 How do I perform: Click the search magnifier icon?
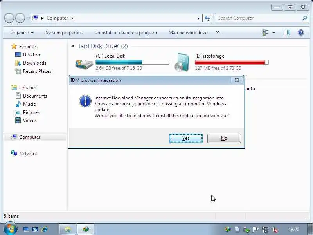click(304, 18)
